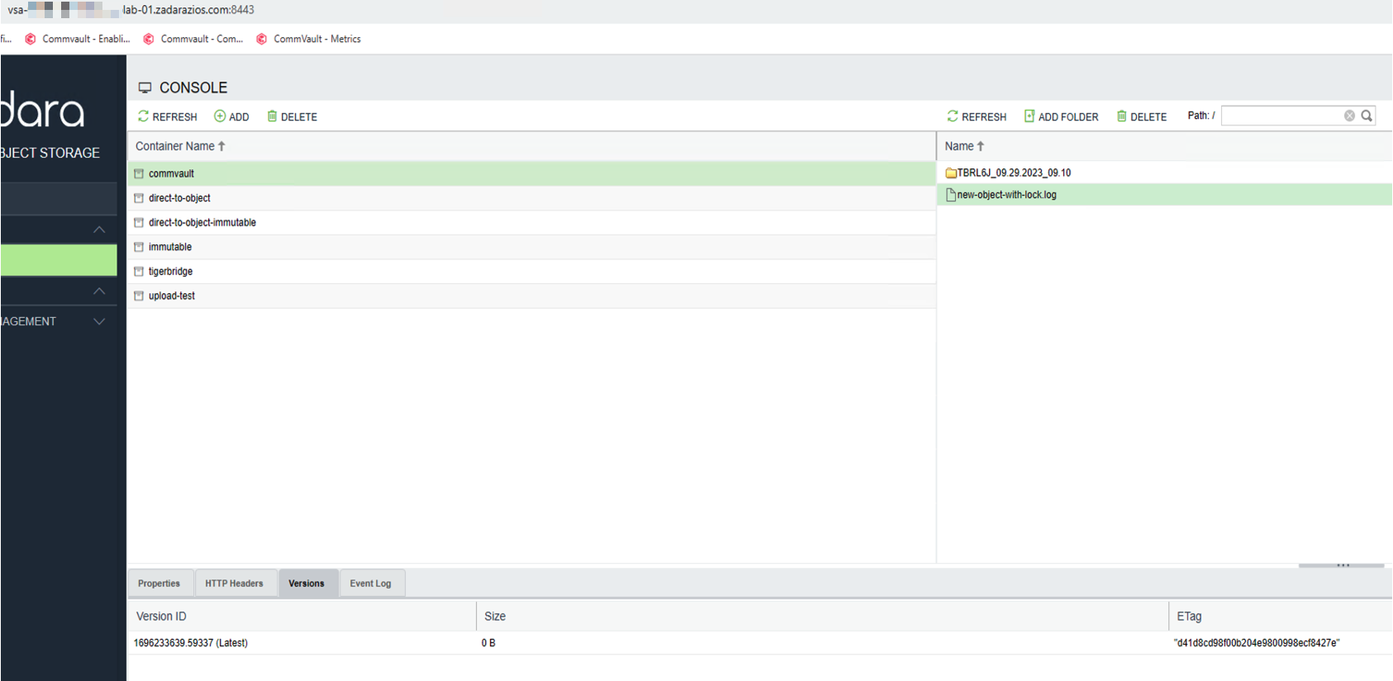
Task: Click the Add container plus icon
Action: tap(220, 116)
